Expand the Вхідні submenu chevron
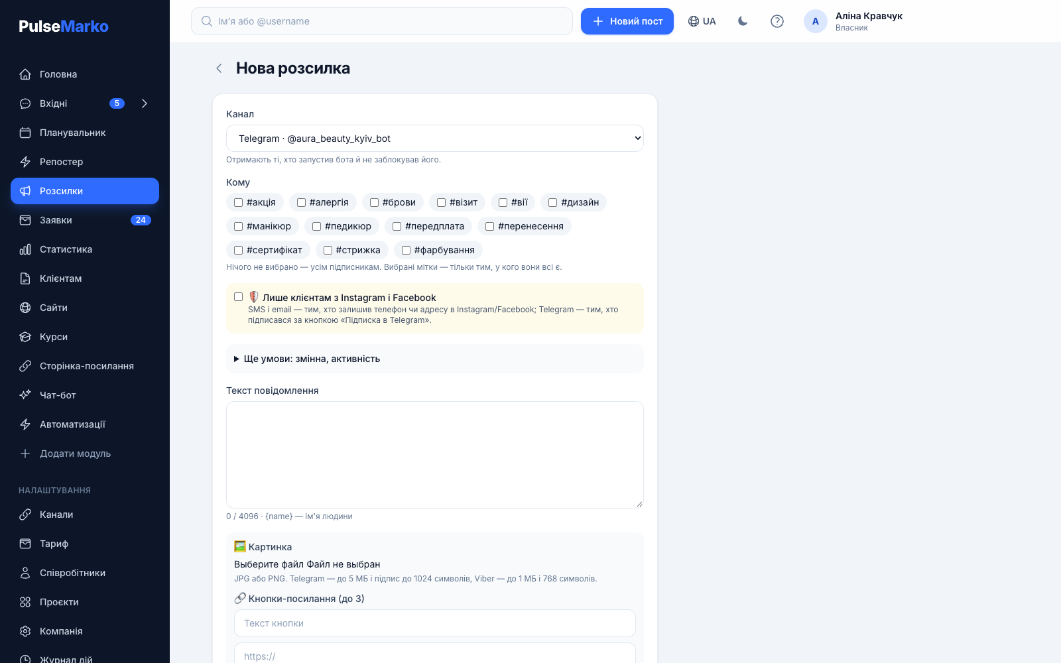 145,103
